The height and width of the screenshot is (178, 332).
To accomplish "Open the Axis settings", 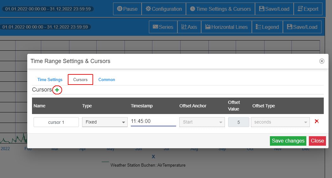I will pos(189,27).
